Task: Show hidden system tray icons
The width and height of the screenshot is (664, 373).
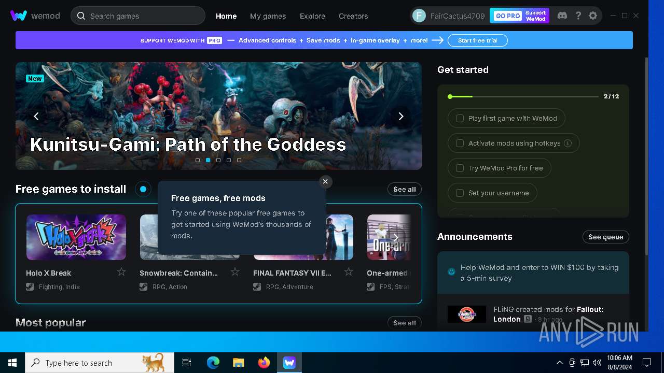Action: pyautogui.click(x=559, y=363)
